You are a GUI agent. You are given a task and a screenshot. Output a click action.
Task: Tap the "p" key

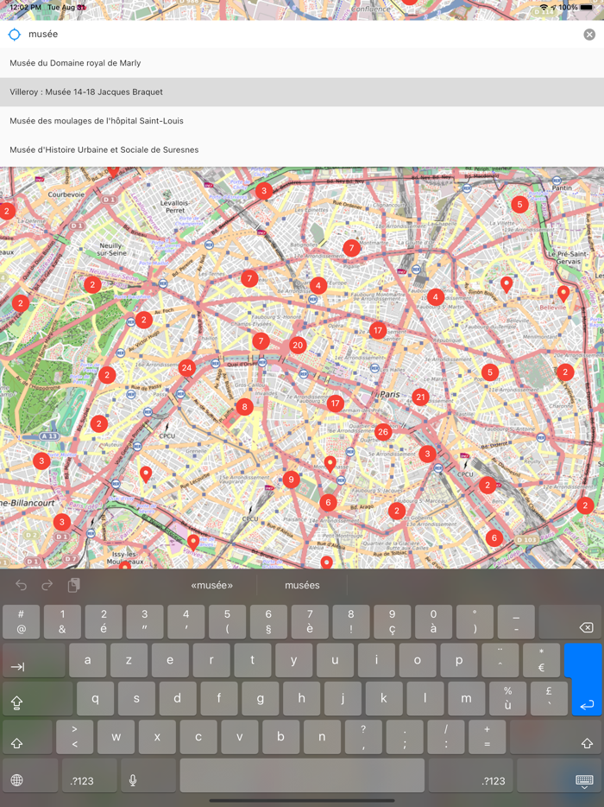click(458, 660)
